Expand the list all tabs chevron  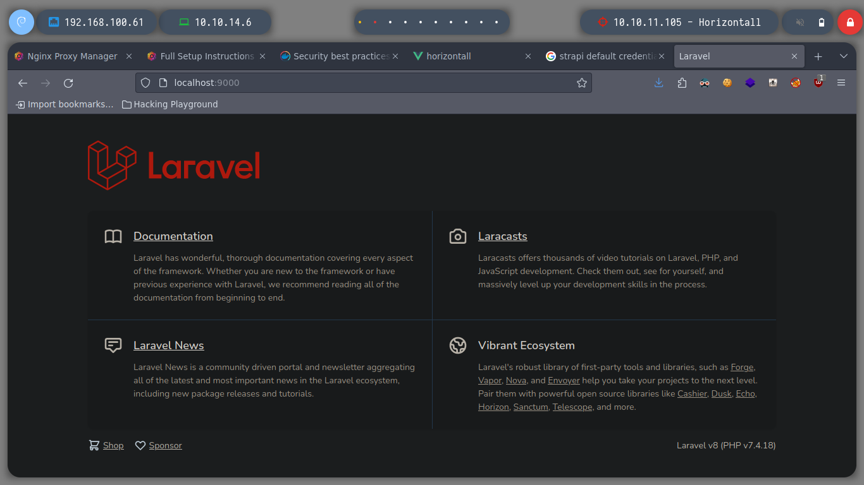pyautogui.click(x=843, y=56)
